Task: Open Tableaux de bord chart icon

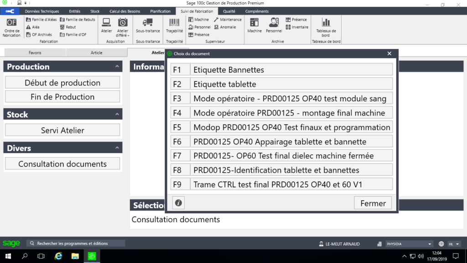Action: [x=326, y=27]
